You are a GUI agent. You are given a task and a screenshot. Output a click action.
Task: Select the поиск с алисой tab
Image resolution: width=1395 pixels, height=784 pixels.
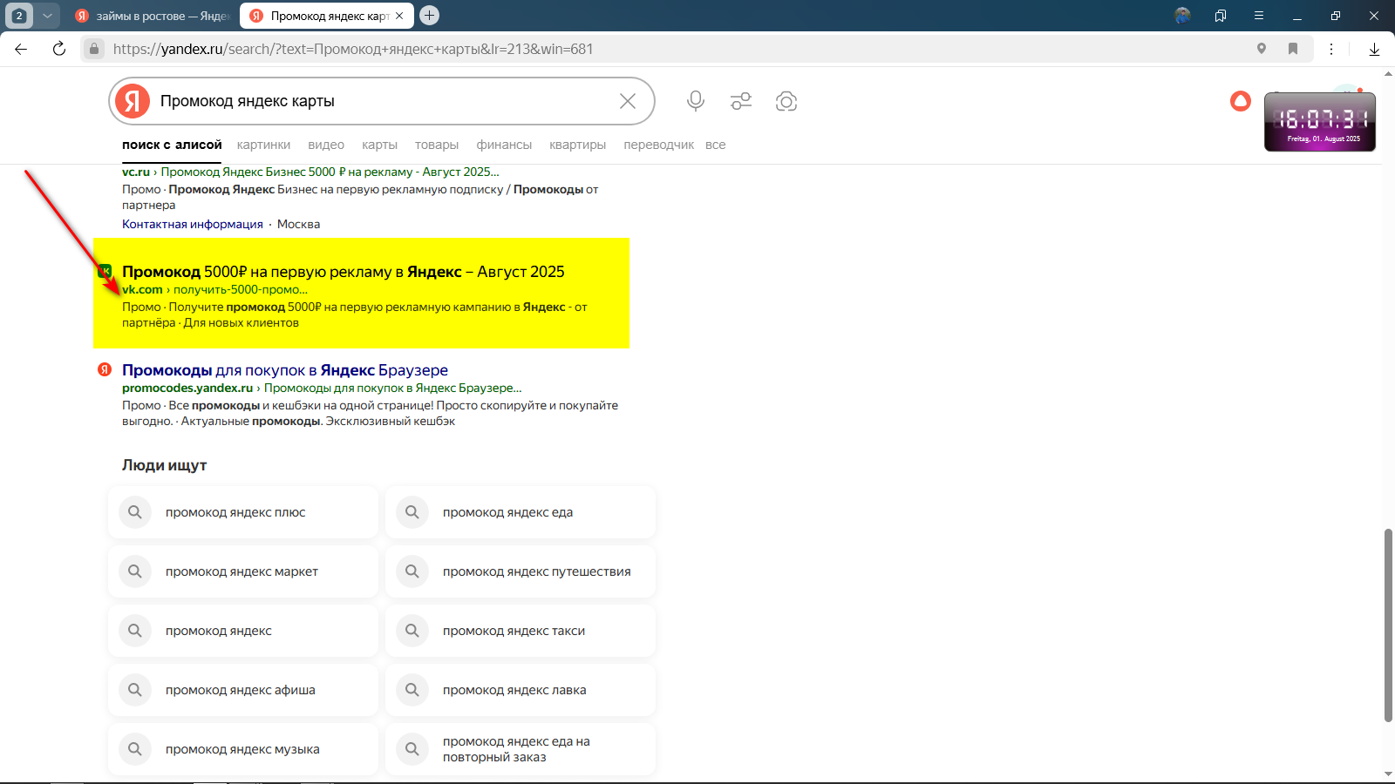(172, 145)
